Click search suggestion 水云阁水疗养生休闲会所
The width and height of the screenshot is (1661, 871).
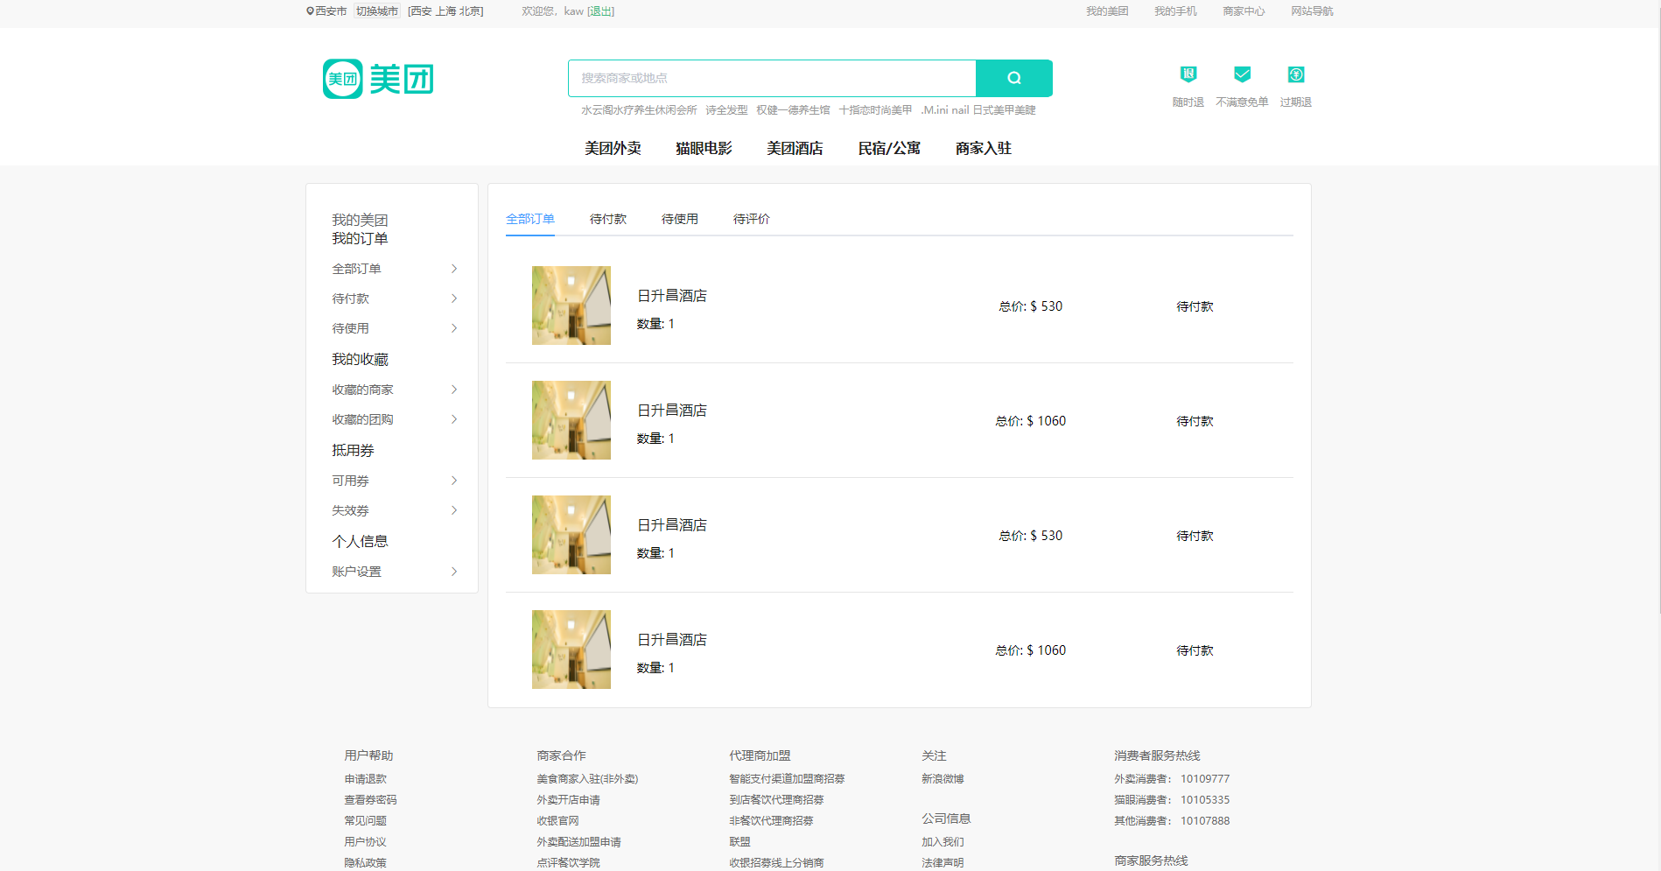click(639, 110)
